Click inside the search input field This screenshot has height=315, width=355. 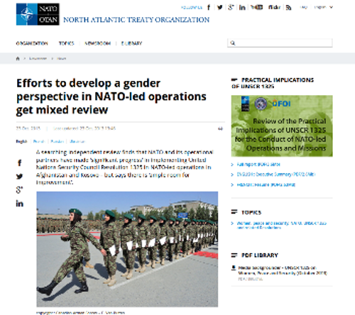(280, 43)
